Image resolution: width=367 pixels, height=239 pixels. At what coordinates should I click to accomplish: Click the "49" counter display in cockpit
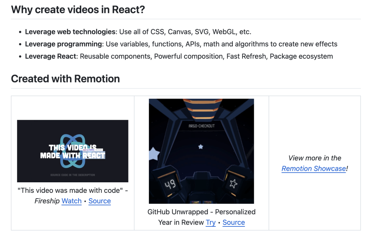170,184
